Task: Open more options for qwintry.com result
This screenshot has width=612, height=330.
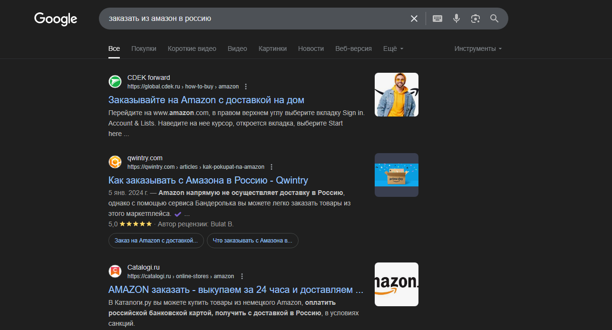Action: tap(272, 167)
